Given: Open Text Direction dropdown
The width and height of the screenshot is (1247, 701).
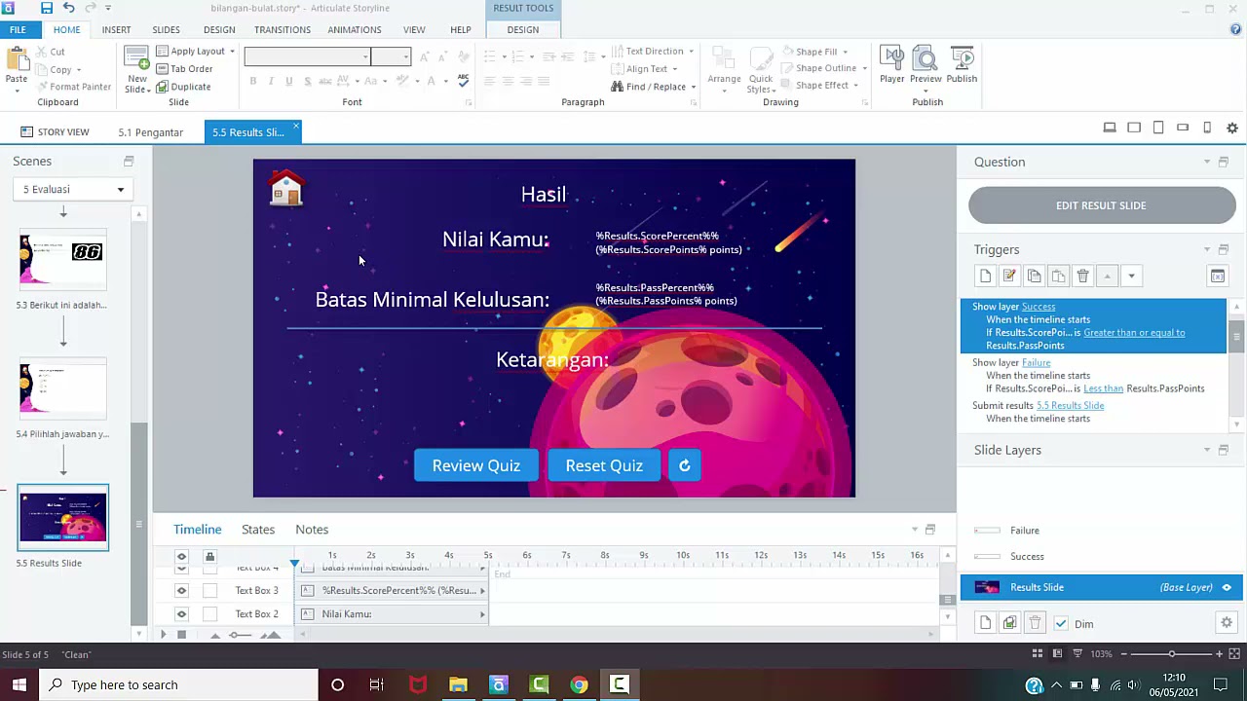Looking at the screenshot, I should (x=691, y=52).
